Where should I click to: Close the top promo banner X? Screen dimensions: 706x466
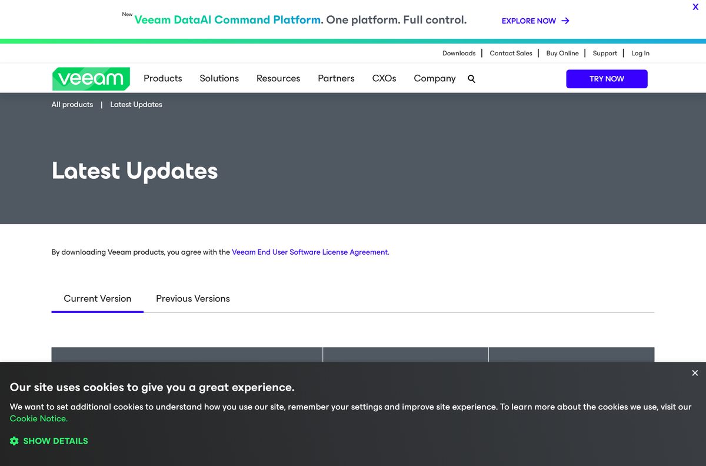click(x=695, y=7)
